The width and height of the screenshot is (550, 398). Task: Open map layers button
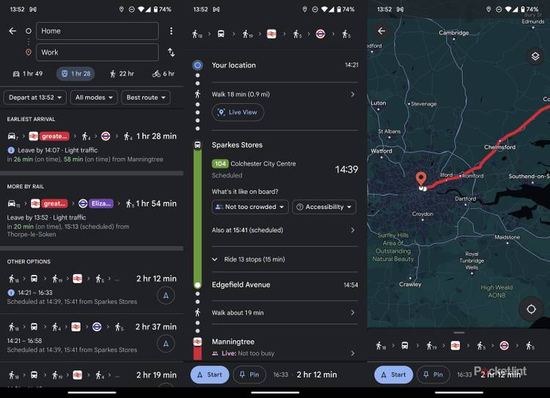tap(535, 56)
